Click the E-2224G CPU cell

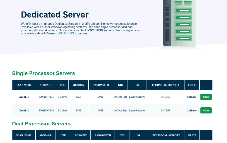pyautogui.click(x=62, y=97)
